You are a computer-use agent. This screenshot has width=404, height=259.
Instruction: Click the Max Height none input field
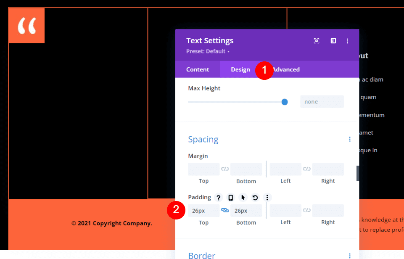(322, 101)
